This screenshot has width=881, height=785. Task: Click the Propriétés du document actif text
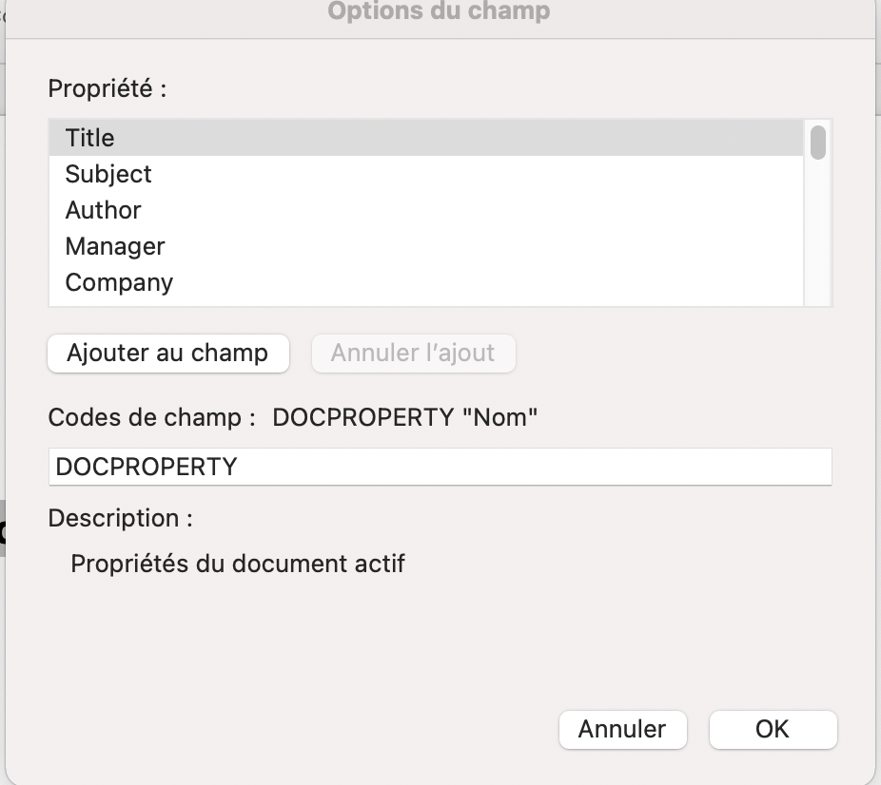point(238,564)
